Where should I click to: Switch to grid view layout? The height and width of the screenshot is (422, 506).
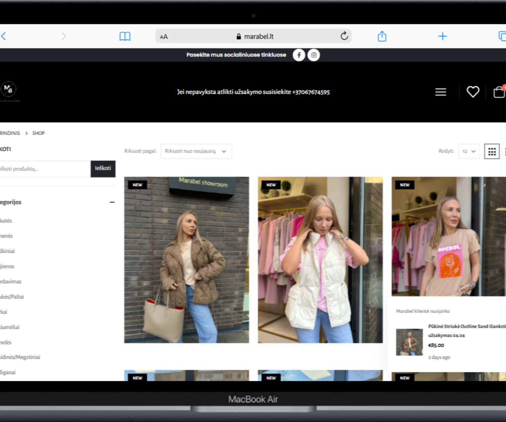[x=491, y=151]
